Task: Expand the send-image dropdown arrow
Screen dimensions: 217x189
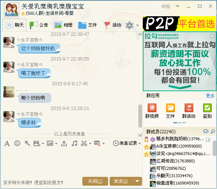Action: (56, 144)
